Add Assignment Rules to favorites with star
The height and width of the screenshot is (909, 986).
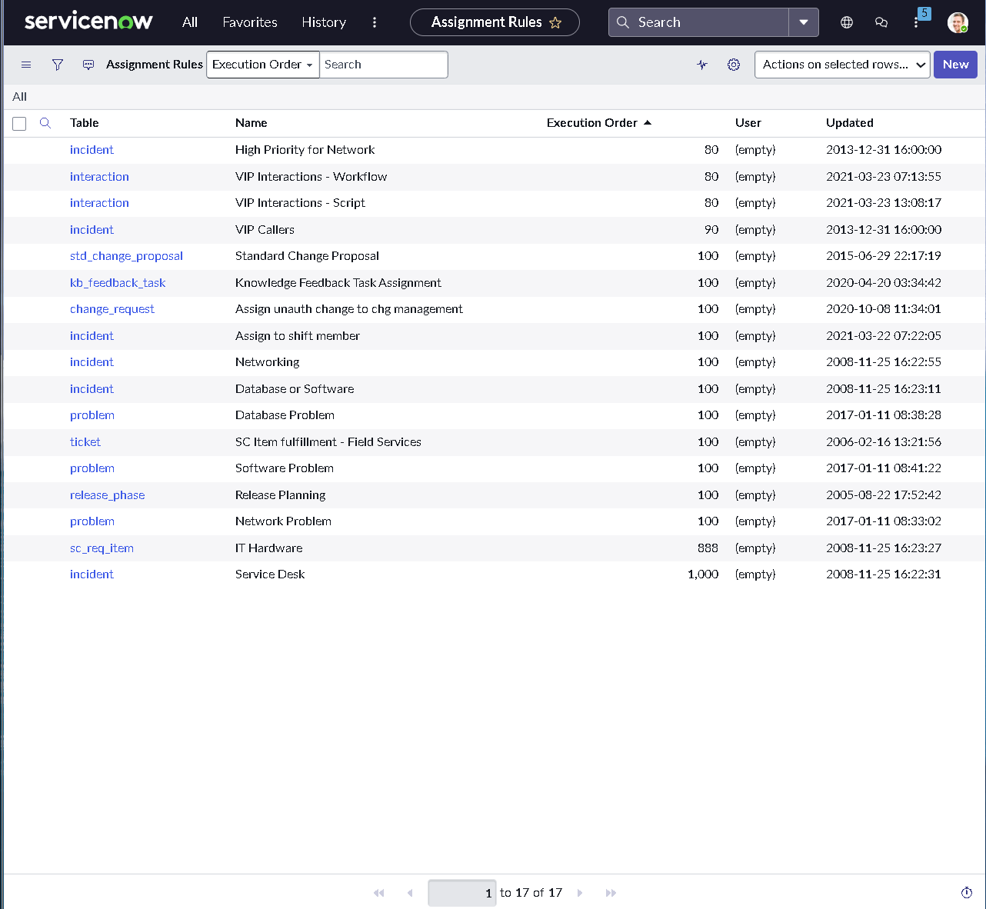[x=555, y=23]
